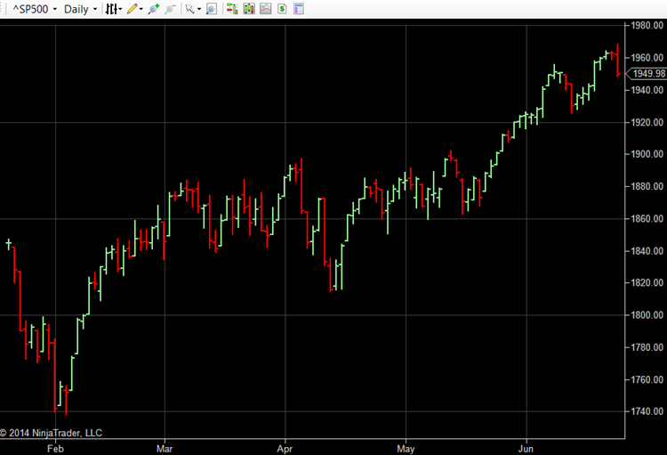Image resolution: width=667 pixels, height=455 pixels.
Task: Open the chart Properties icon
Action: 299,9
